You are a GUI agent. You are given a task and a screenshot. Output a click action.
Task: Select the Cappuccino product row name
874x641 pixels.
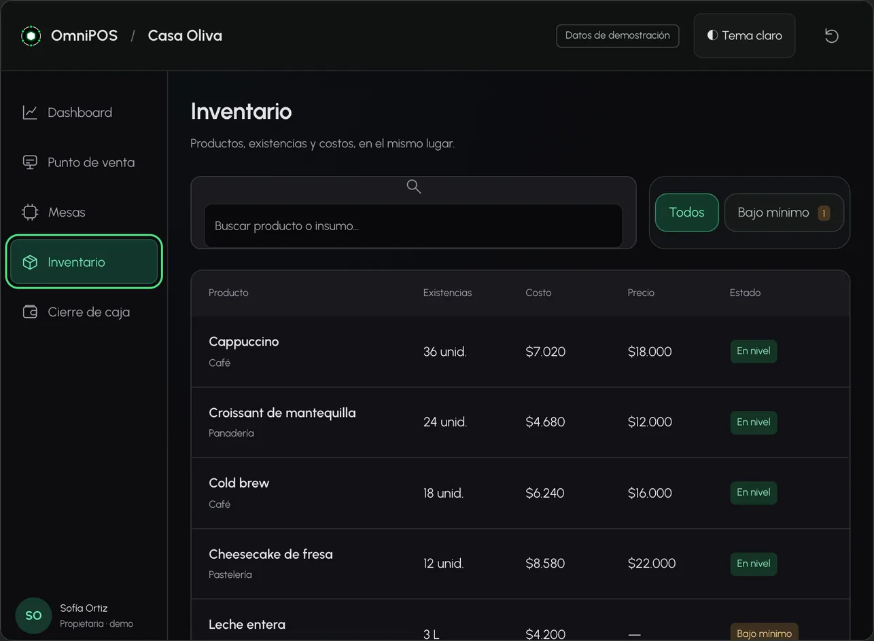tap(243, 342)
